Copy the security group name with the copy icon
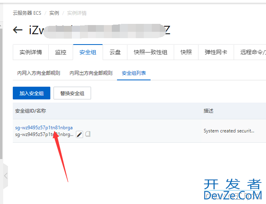Viewport: 266px width, 204px height. coord(88,134)
